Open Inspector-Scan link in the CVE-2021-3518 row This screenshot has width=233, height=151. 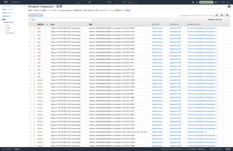(157, 35)
